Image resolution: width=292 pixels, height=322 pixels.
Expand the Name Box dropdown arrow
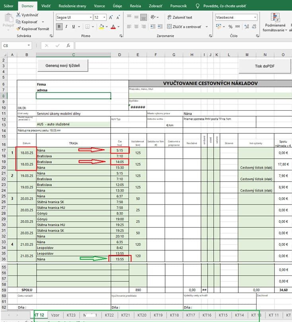click(x=29, y=45)
